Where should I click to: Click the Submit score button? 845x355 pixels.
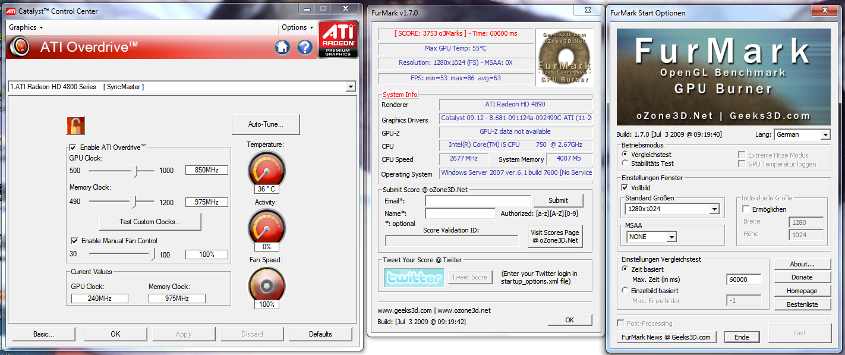pyautogui.click(x=558, y=200)
